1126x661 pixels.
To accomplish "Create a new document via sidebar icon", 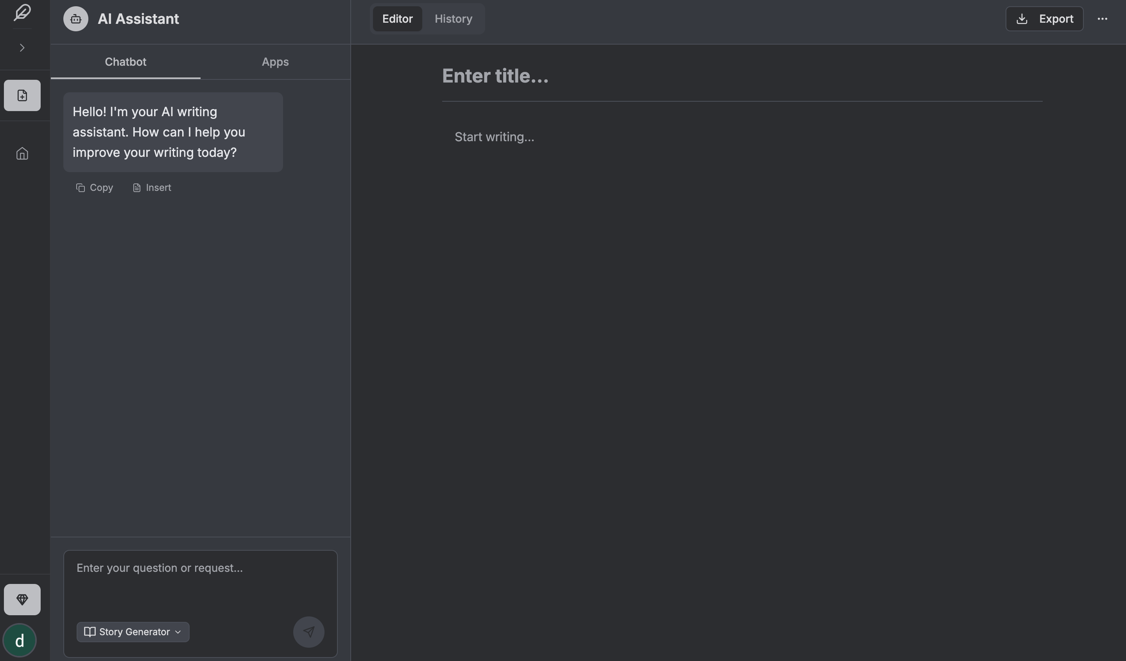I will coord(22,95).
